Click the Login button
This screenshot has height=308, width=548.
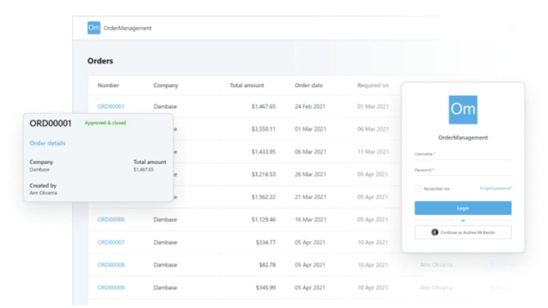(x=462, y=208)
